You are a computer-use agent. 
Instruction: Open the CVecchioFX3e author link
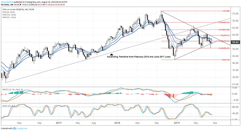point(7,2)
